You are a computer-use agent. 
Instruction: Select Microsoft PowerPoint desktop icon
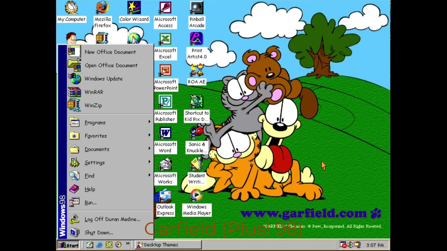[x=165, y=78]
